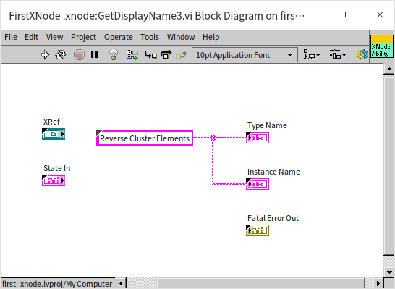Click the Pause button in toolbar

point(95,54)
